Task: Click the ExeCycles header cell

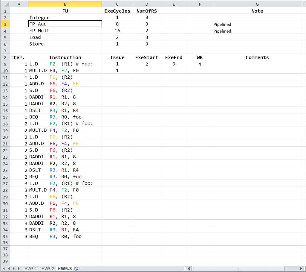Action: [117, 11]
